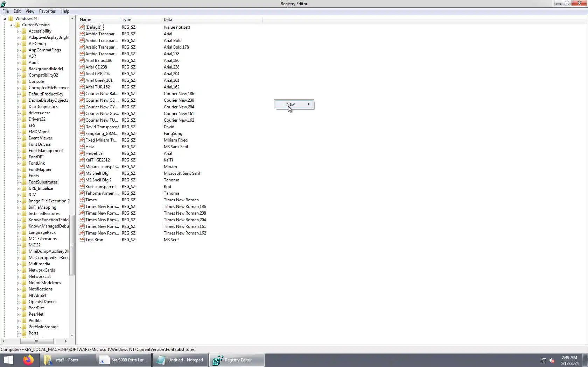Click the network tray icon
This screenshot has height=367, width=588.
pyautogui.click(x=544, y=360)
